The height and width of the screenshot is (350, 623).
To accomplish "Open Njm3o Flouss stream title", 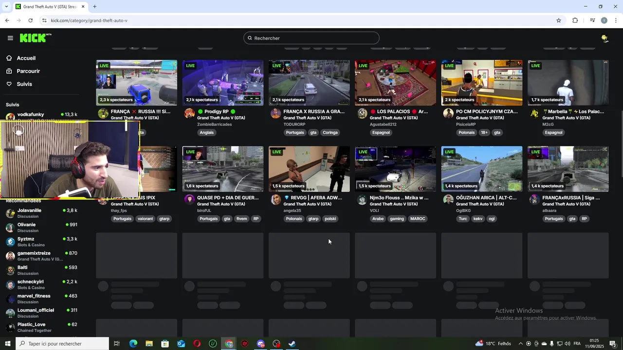I will 399,198.
